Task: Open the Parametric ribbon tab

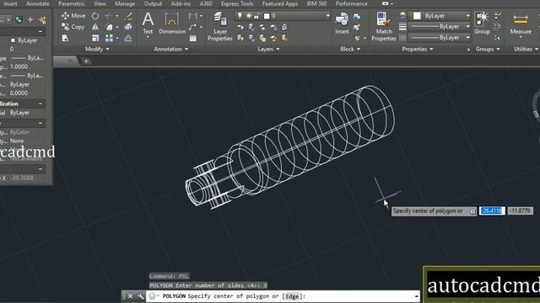Action: [x=71, y=3]
